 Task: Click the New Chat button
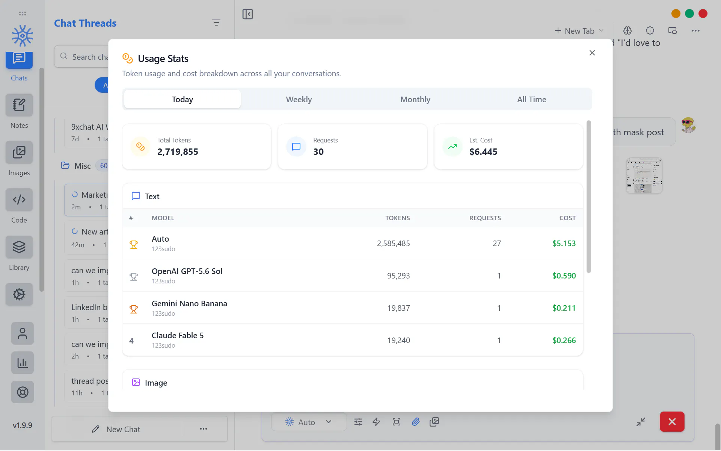pos(117,429)
